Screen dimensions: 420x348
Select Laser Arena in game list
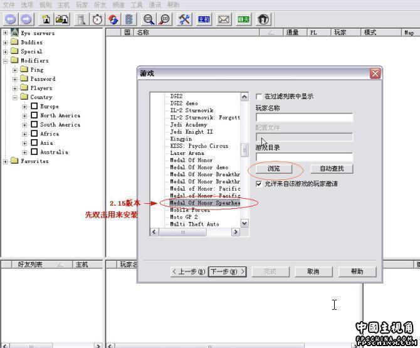[187, 153]
